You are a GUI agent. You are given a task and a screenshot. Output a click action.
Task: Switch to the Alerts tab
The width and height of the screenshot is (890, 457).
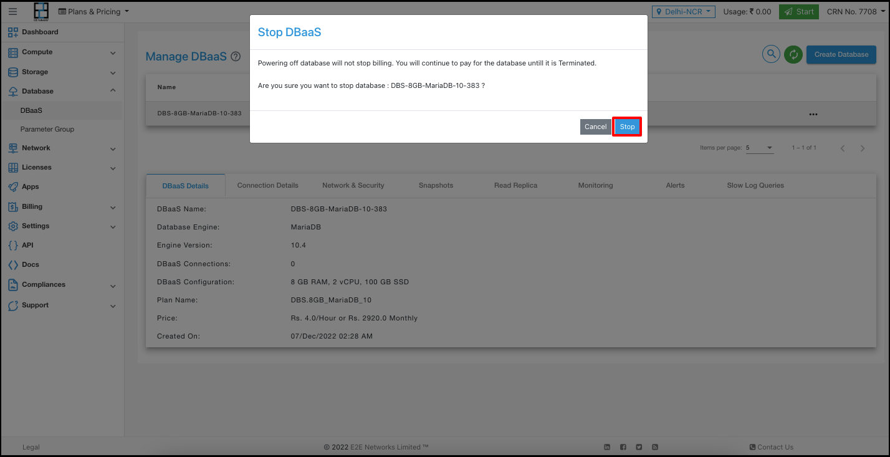coord(675,185)
